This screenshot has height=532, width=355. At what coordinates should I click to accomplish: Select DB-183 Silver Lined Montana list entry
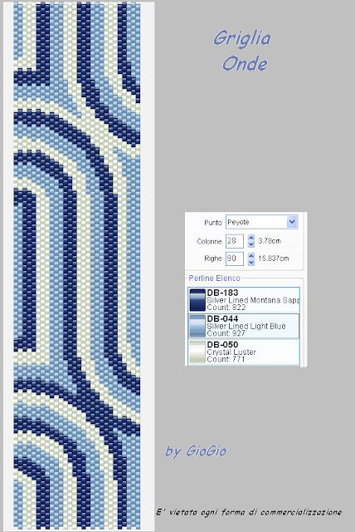click(x=244, y=300)
